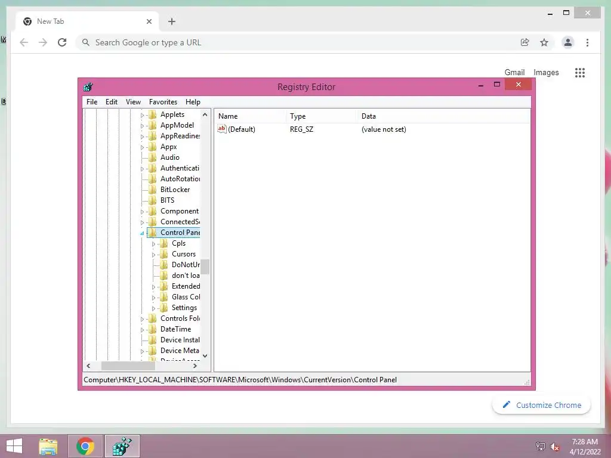The height and width of the screenshot is (458, 611).
Task: Collapse the Control Panel key
Action: (x=142, y=233)
